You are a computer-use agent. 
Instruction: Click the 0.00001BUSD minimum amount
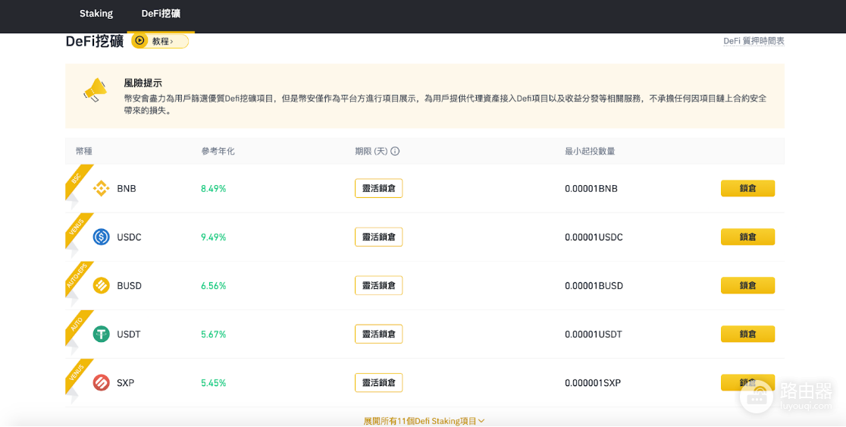(594, 286)
